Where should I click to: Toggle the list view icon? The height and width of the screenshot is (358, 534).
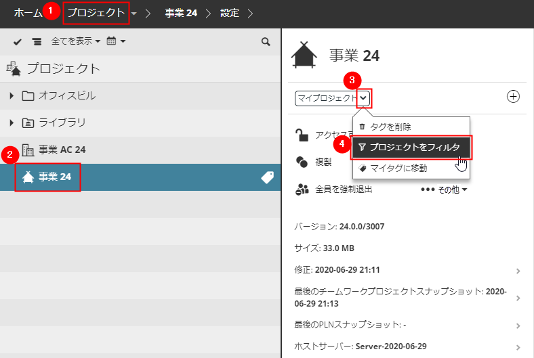[x=37, y=42]
